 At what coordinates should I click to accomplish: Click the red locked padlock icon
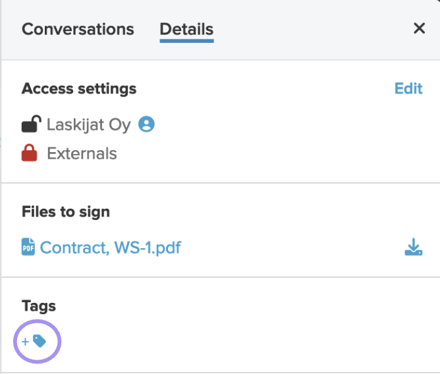coord(29,153)
